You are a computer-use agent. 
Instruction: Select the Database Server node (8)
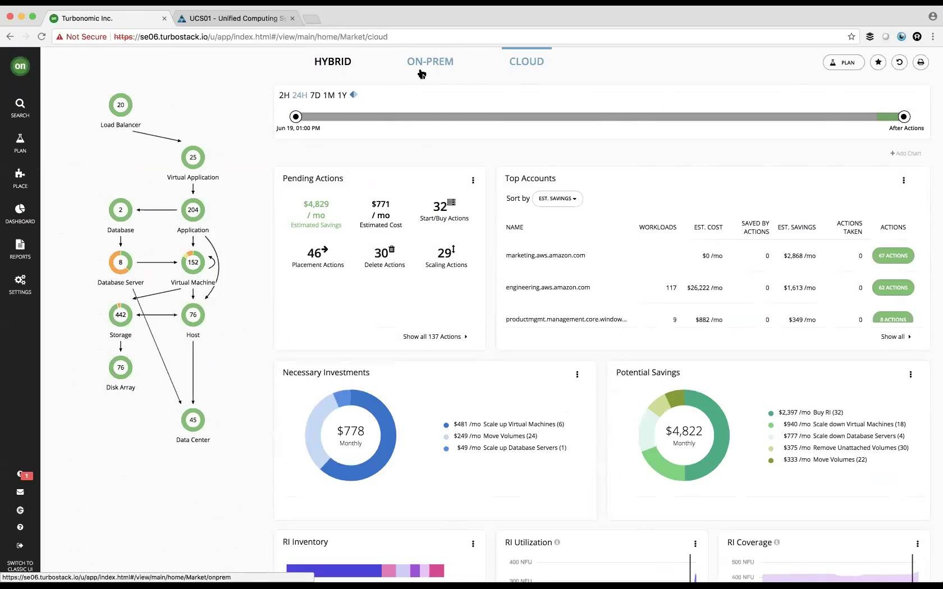[x=121, y=262]
